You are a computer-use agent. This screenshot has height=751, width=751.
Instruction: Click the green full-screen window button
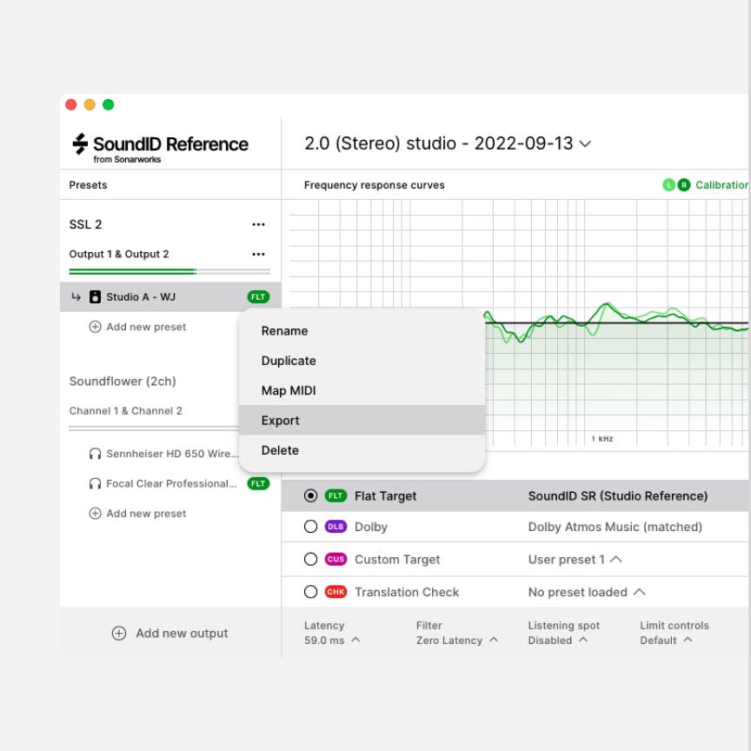click(x=109, y=104)
